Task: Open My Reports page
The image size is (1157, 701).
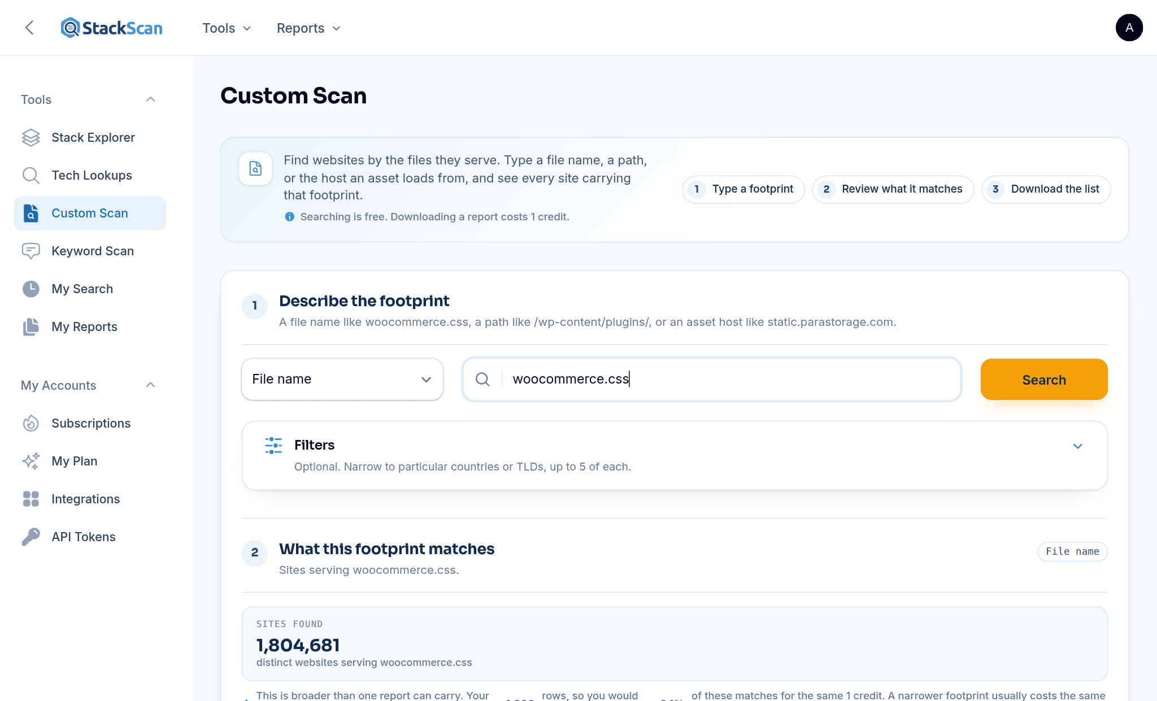Action: (x=90, y=326)
